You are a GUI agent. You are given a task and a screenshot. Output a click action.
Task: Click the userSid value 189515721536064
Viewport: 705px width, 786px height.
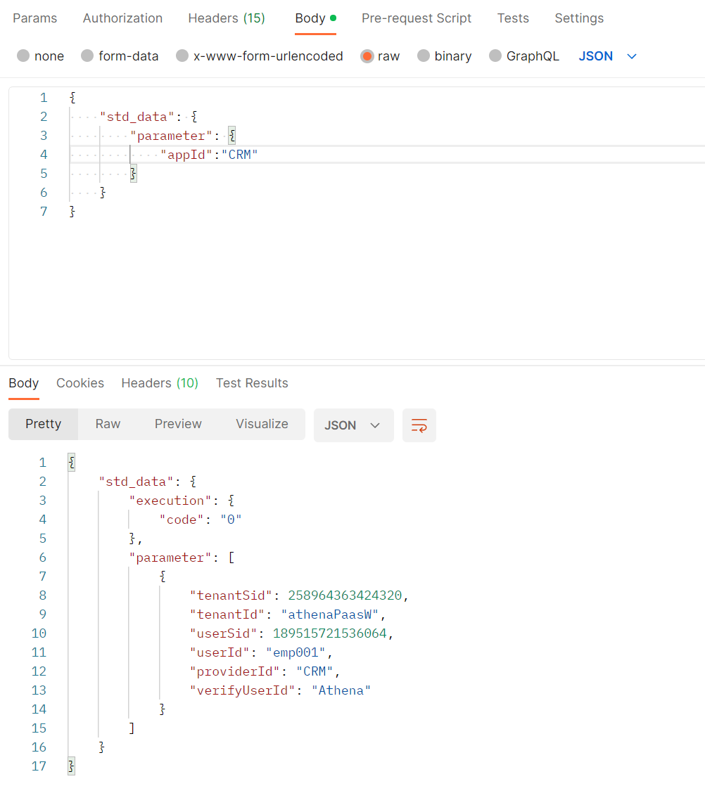click(x=330, y=633)
